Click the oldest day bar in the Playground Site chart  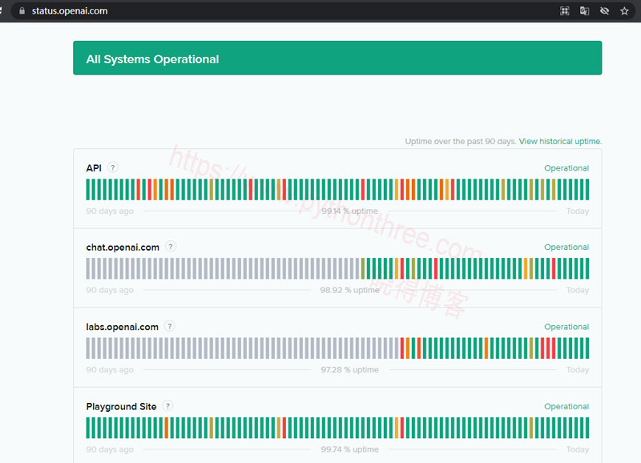[88, 428]
